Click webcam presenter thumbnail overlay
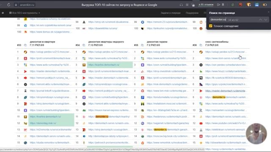Viewport: 271px width, 152px height. (x=256, y=133)
